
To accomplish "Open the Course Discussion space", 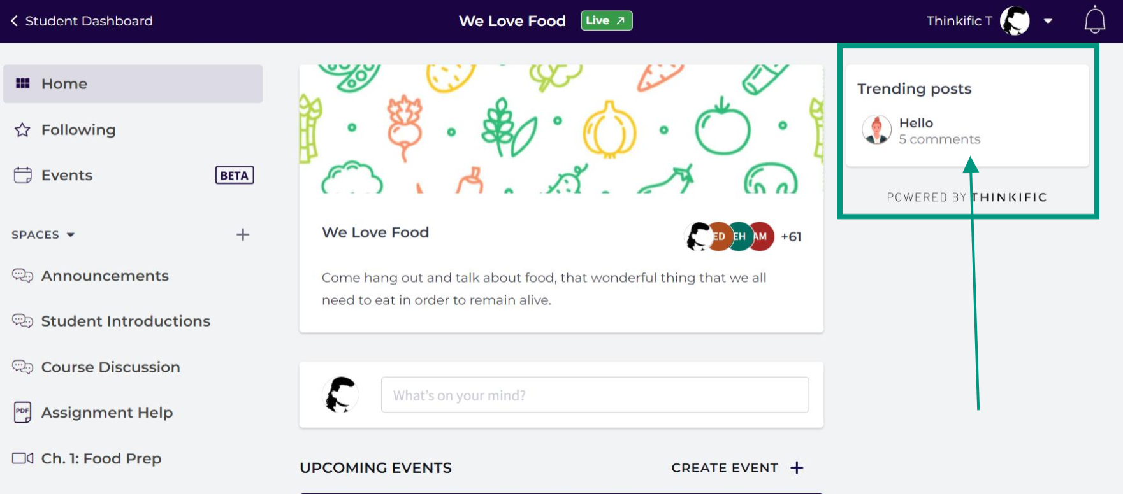I will click(x=110, y=367).
